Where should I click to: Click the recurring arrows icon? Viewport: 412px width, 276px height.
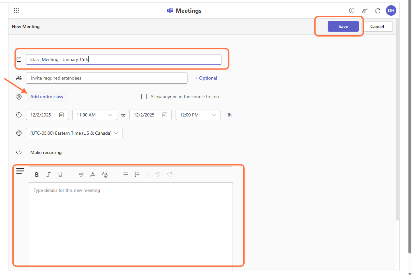(x=19, y=152)
